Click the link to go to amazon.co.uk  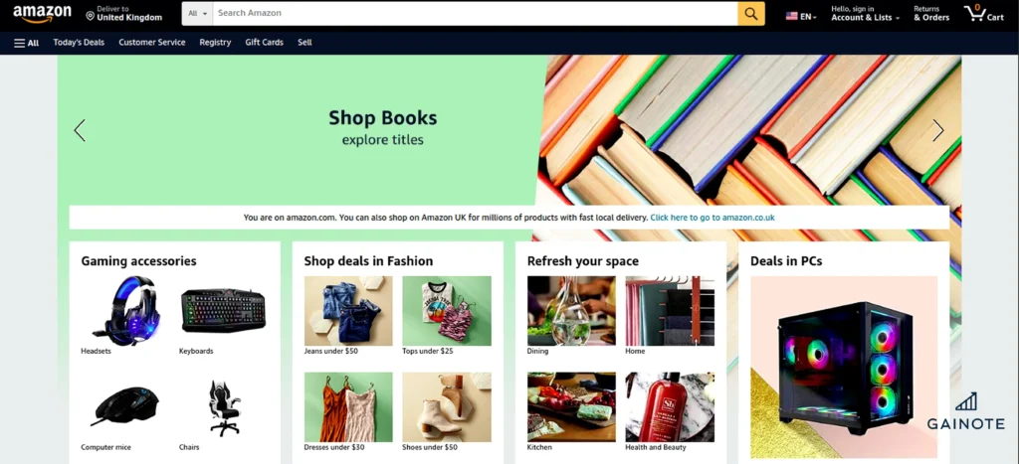[x=713, y=218]
